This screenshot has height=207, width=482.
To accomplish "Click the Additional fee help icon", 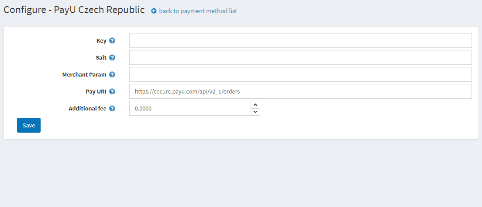I will click(112, 108).
